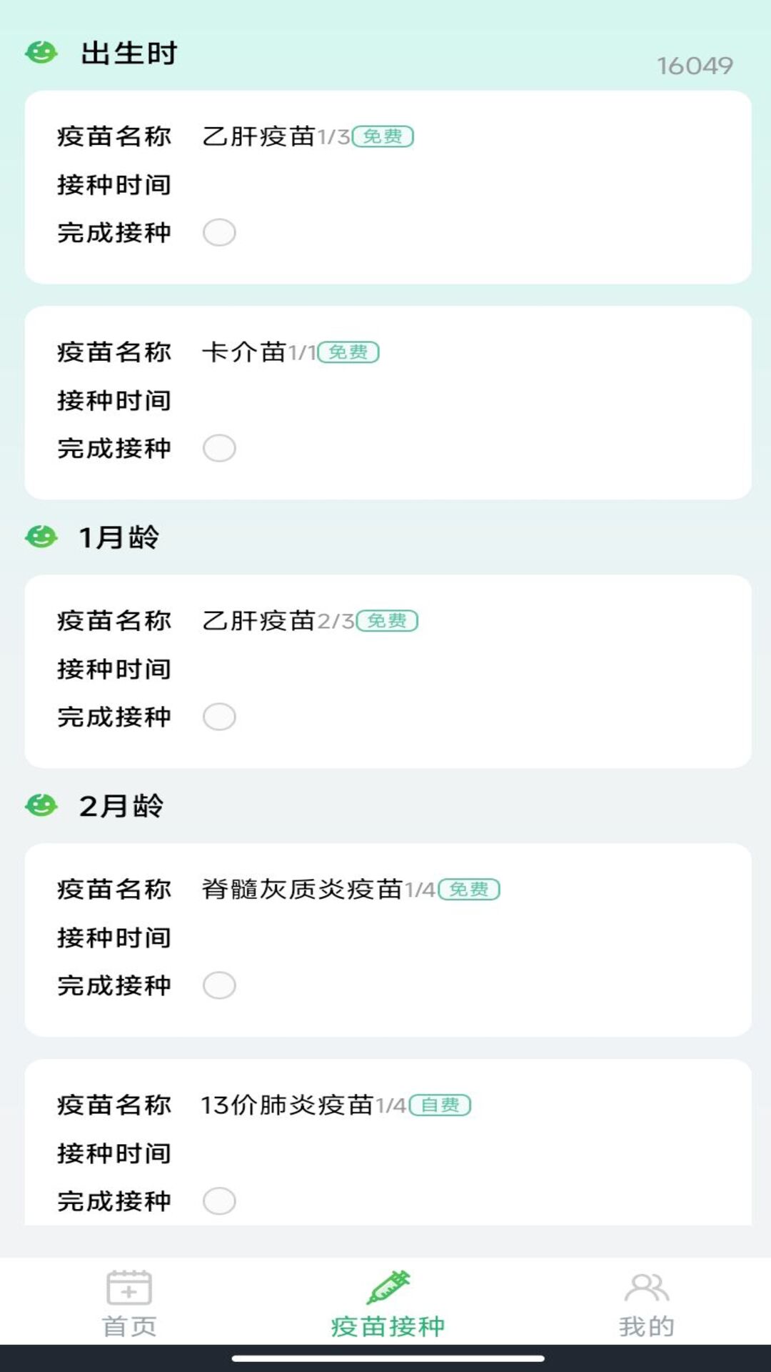Set 接种时间 for 脊髓灰质炎疫苗 1/4
771x1372 pixels.
coord(428,938)
